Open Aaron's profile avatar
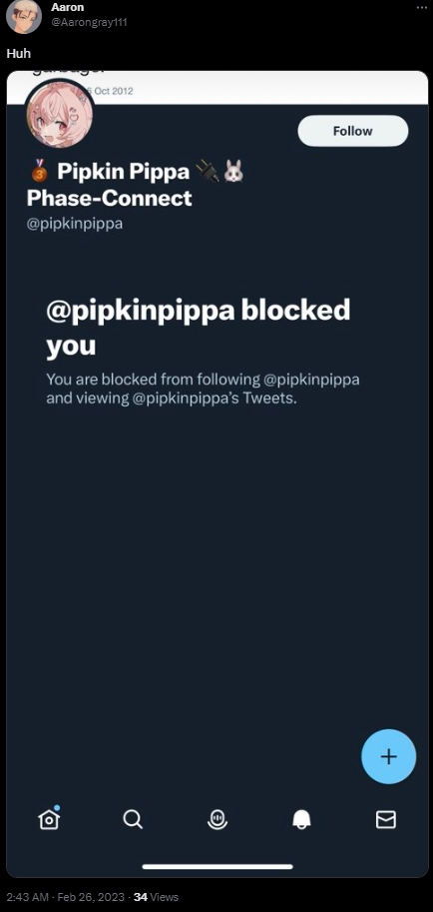 [24, 16]
